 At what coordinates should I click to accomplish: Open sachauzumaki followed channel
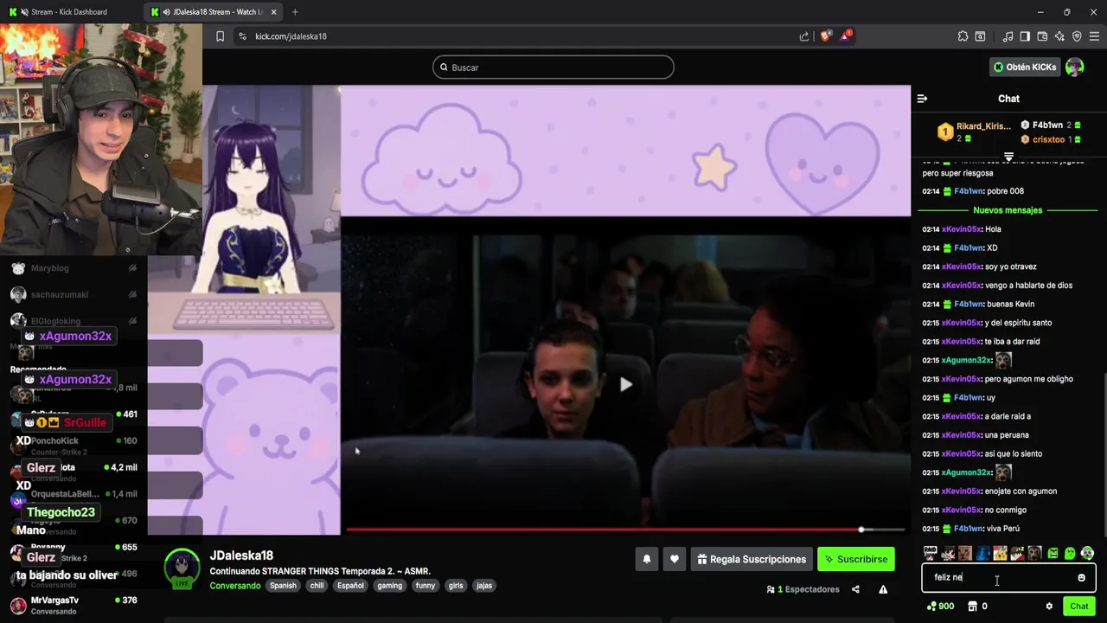pyautogui.click(x=74, y=295)
